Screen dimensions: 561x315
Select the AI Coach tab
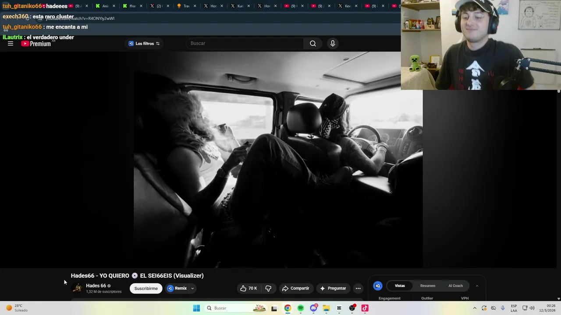click(455, 286)
